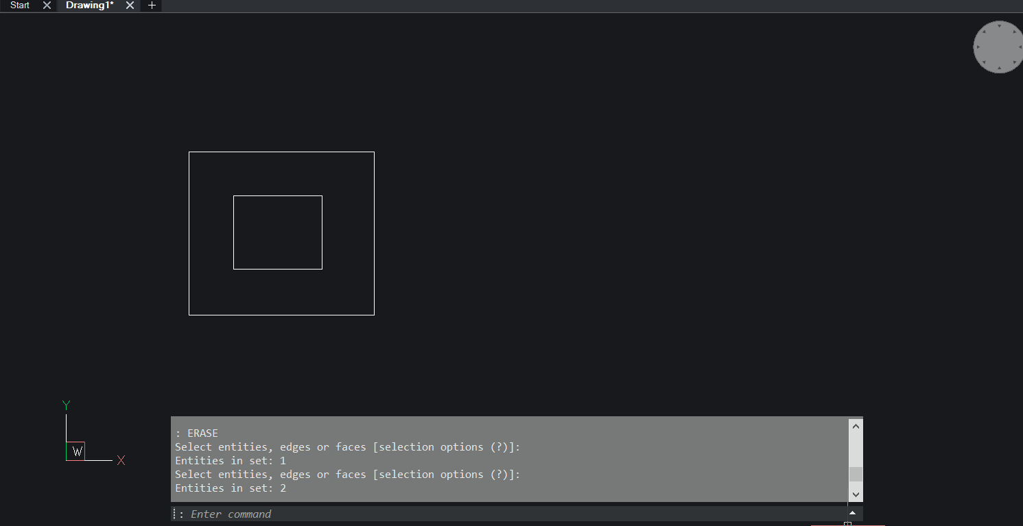The image size is (1023, 526).
Task: Click the bottom arrow of the view navigator
Action: (999, 68)
